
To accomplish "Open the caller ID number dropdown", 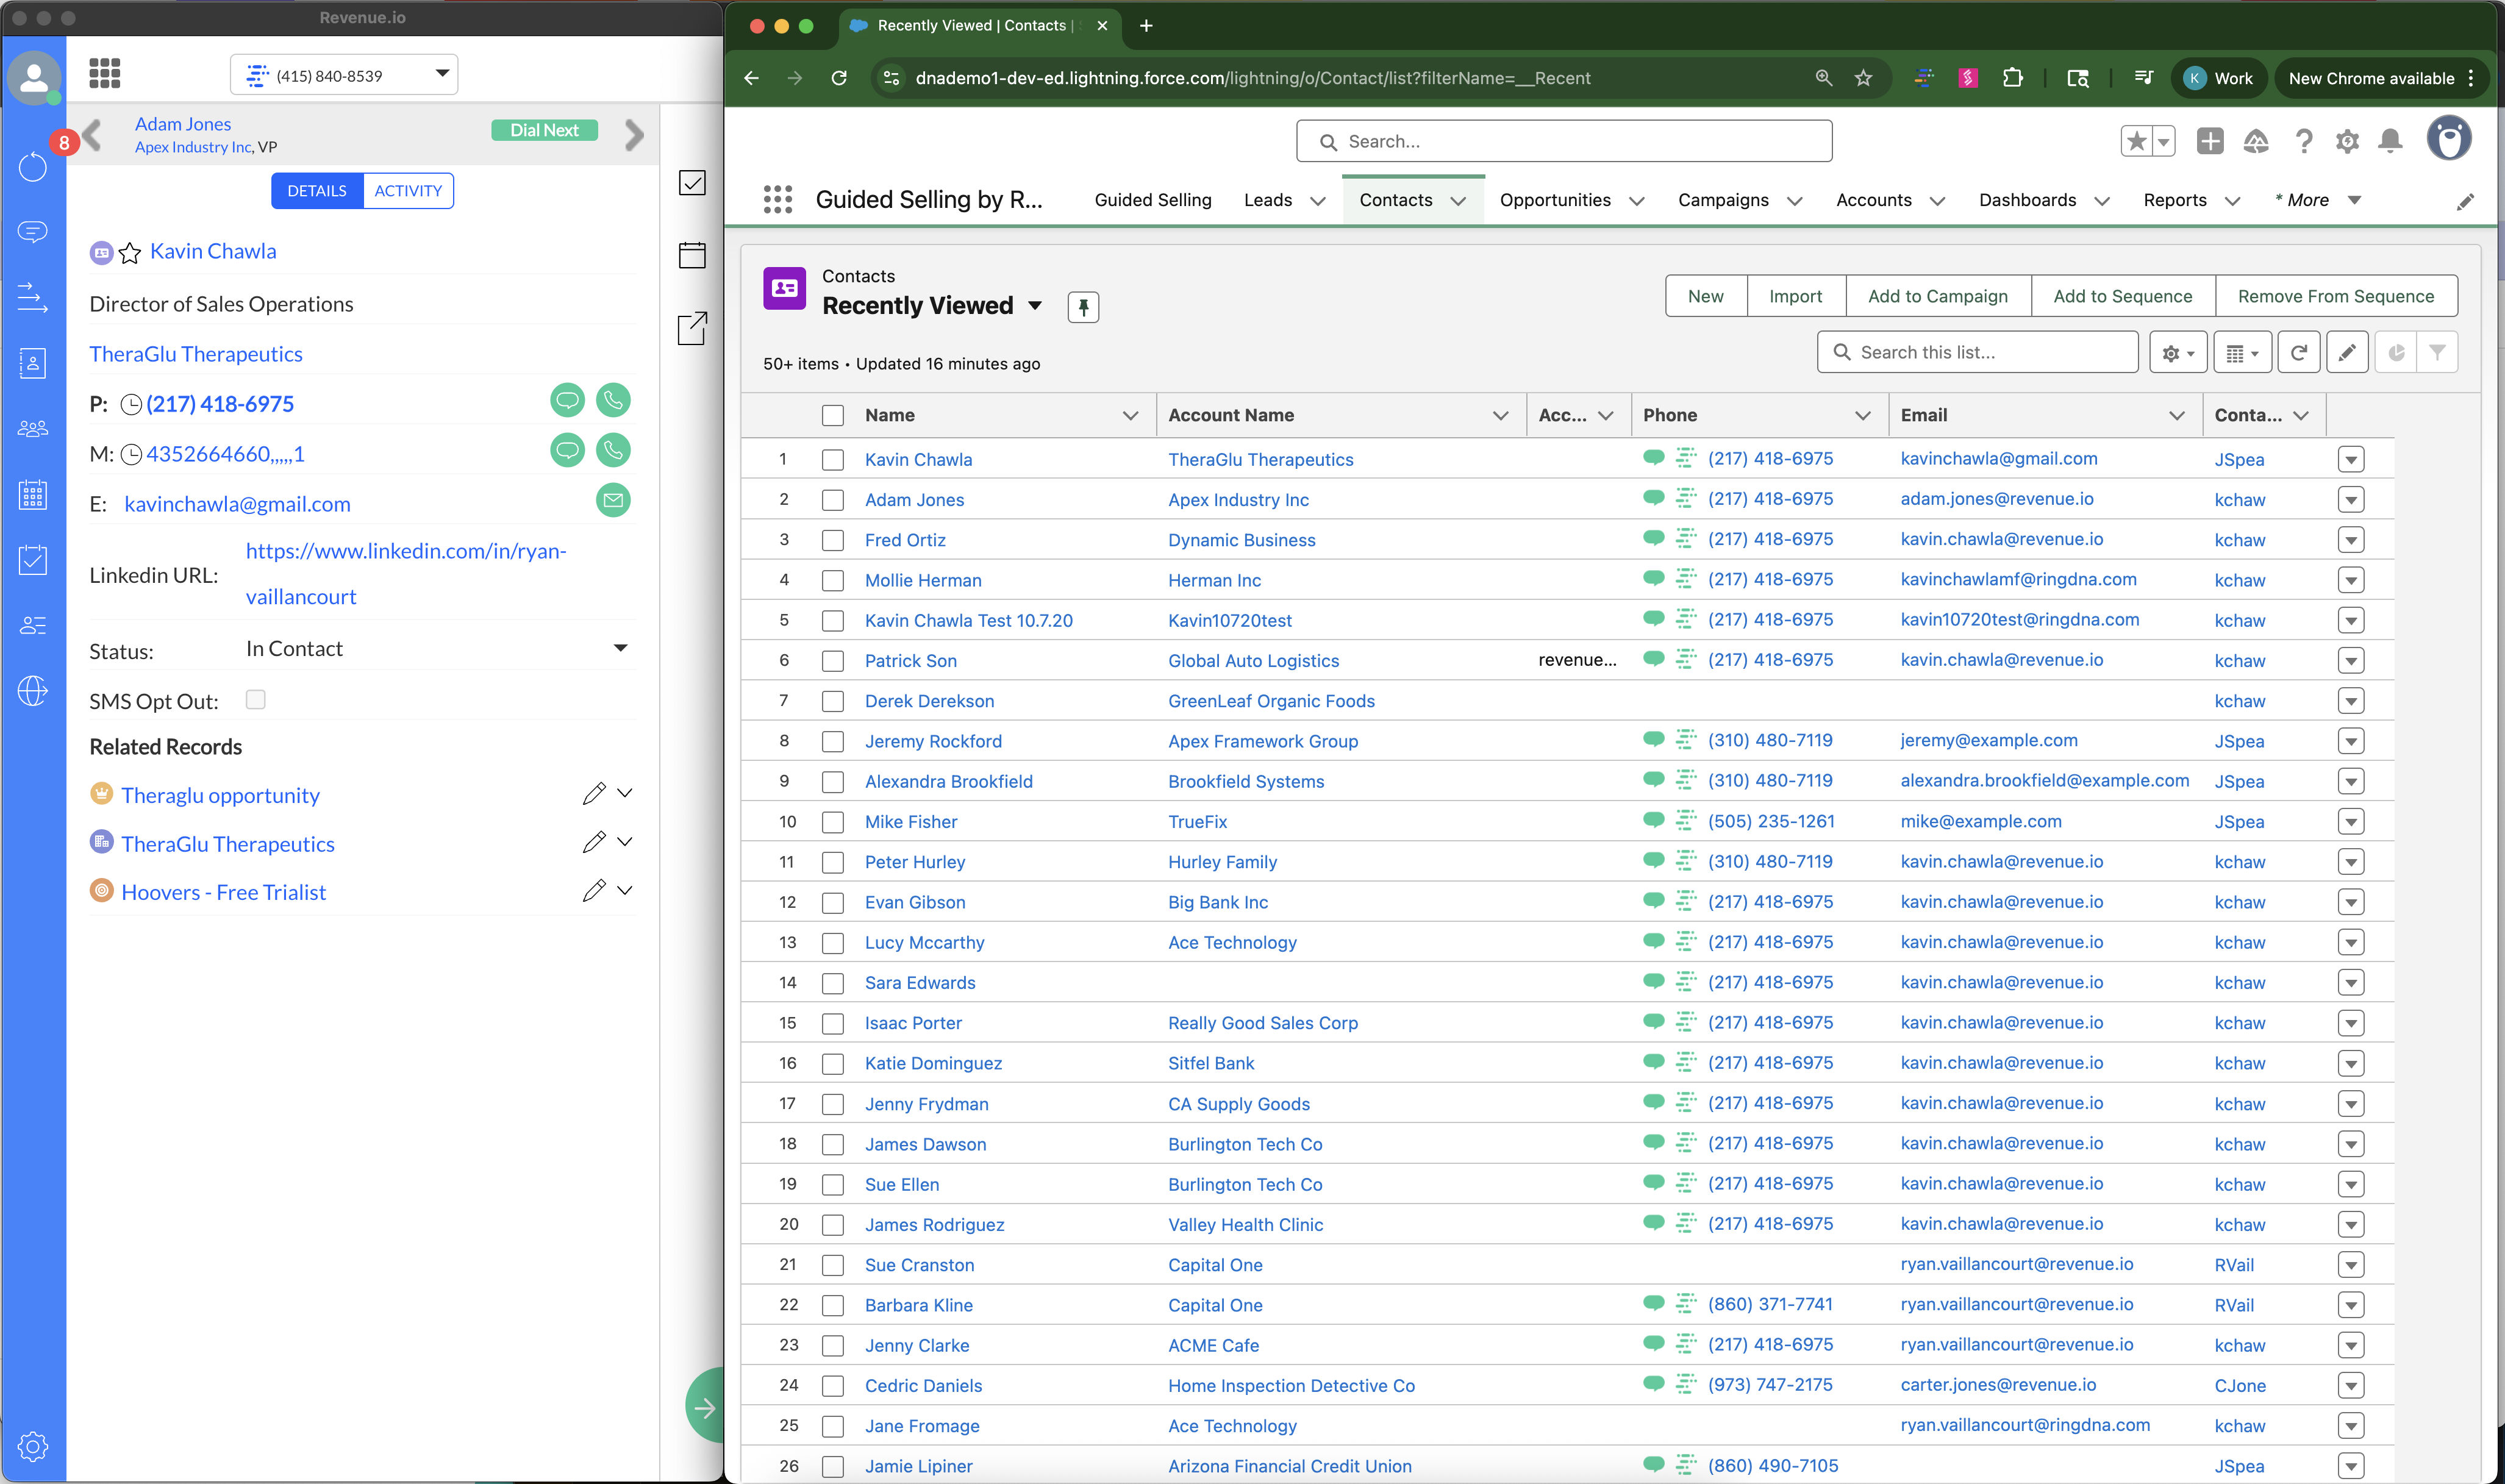I will (442, 74).
